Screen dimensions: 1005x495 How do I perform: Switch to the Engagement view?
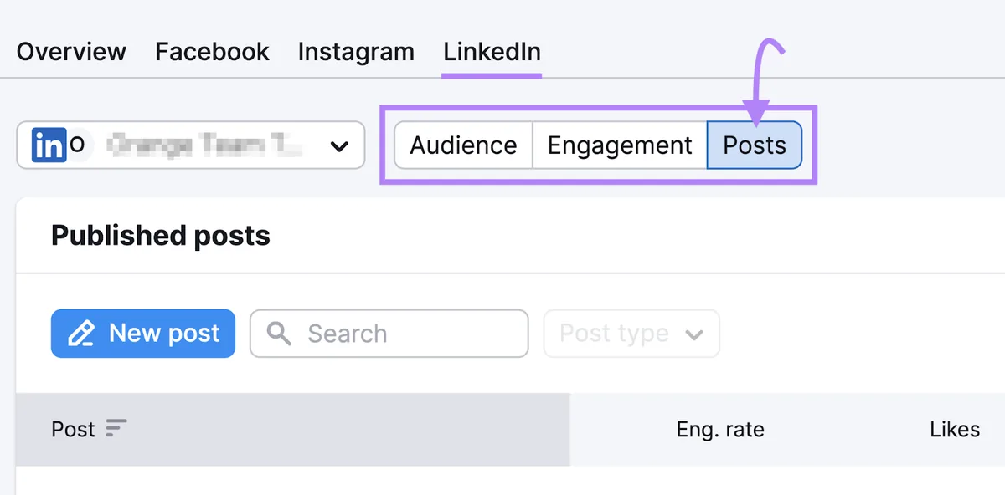pos(620,145)
